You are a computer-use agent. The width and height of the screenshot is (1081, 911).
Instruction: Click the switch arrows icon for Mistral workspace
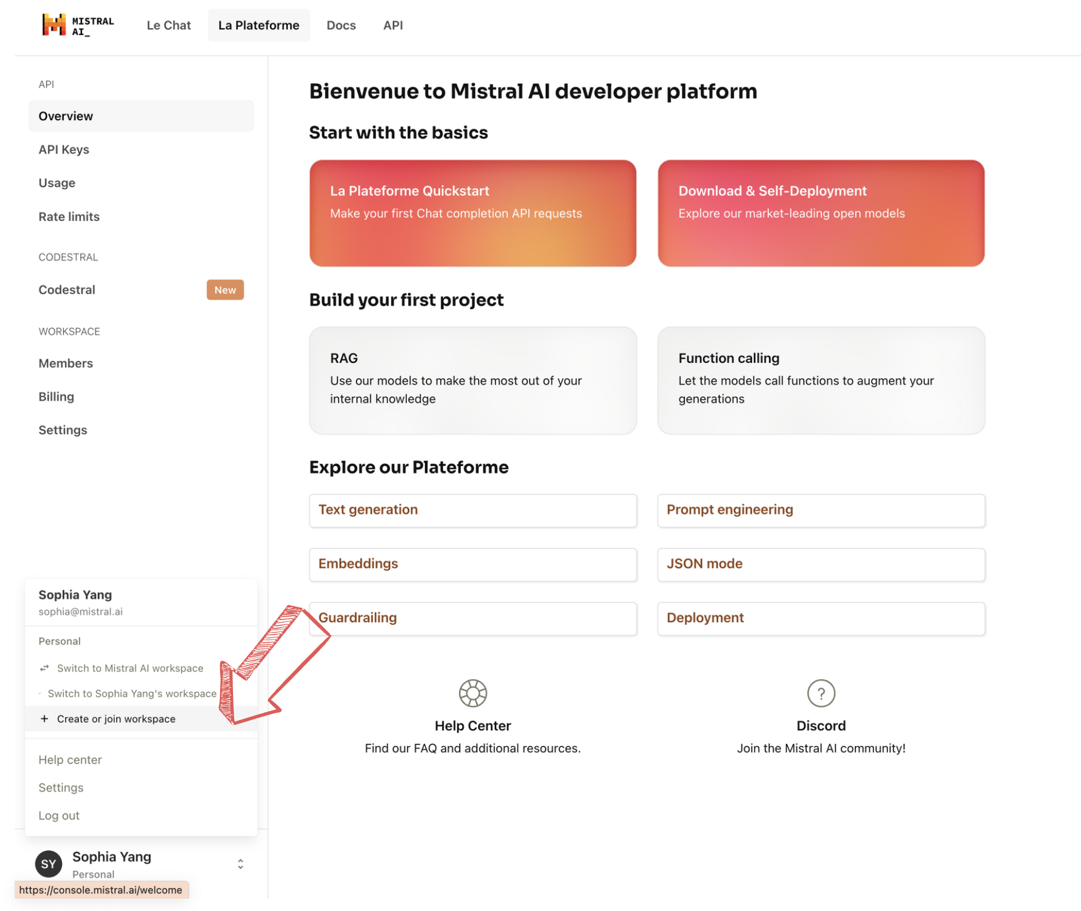point(44,668)
